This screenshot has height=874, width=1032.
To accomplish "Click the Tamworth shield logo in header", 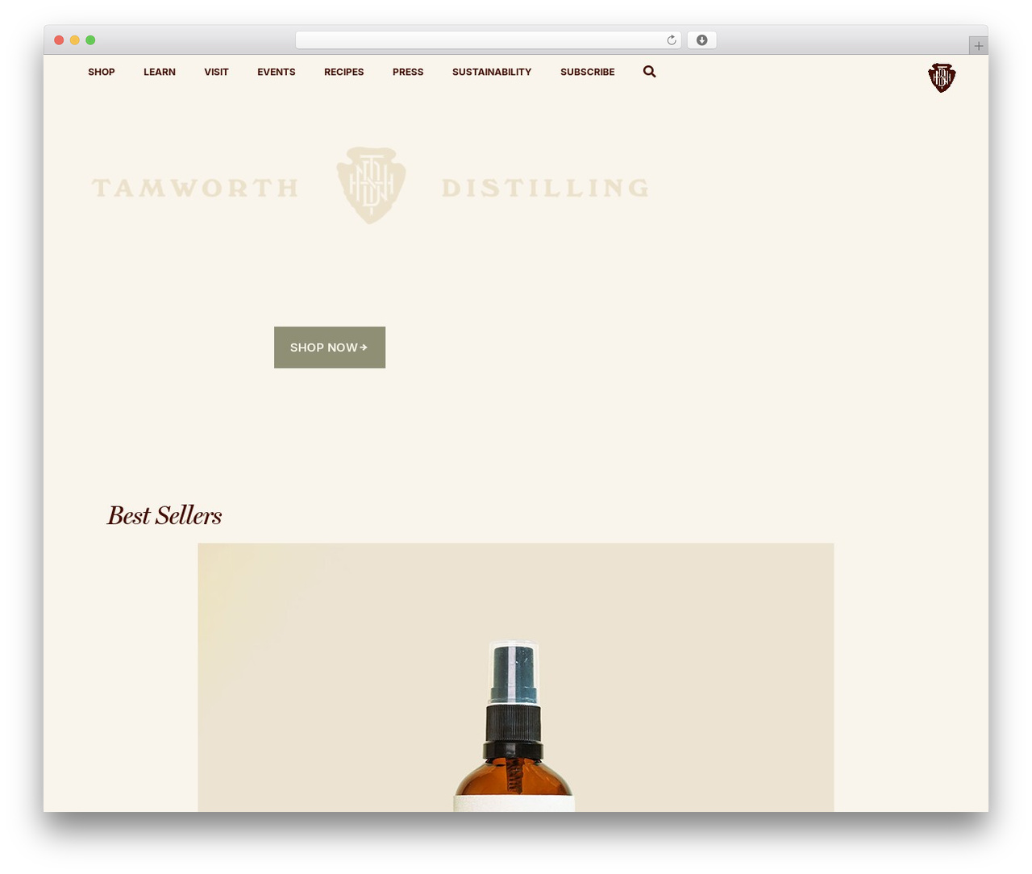I will [942, 78].
